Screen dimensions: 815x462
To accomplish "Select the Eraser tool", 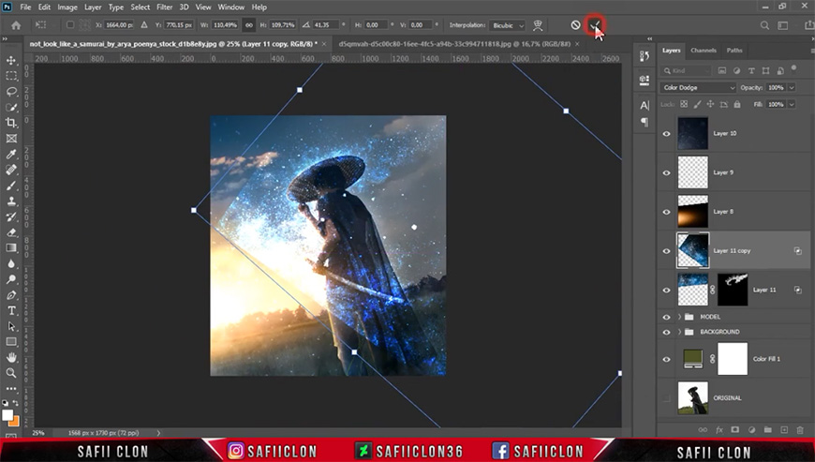I will click(x=11, y=232).
